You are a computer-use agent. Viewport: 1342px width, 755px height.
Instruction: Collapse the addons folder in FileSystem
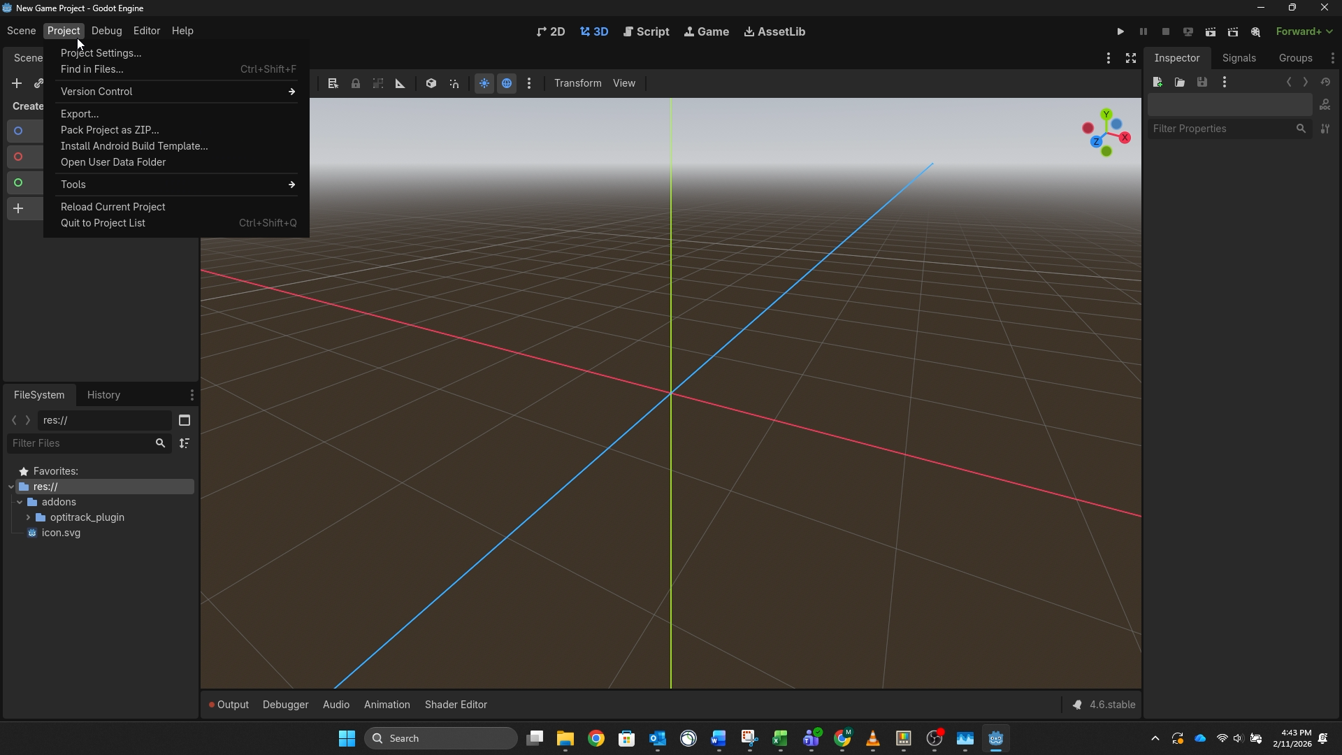(20, 502)
